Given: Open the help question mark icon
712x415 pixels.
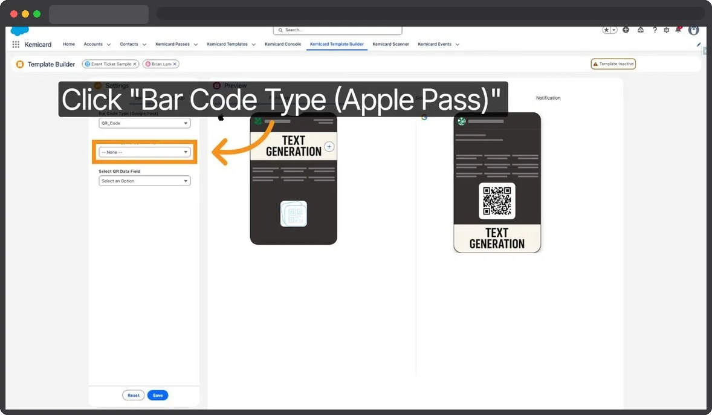Looking at the screenshot, I should click(655, 30).
